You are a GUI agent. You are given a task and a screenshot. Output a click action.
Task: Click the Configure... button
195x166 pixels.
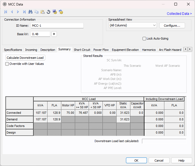click(172, 26)
